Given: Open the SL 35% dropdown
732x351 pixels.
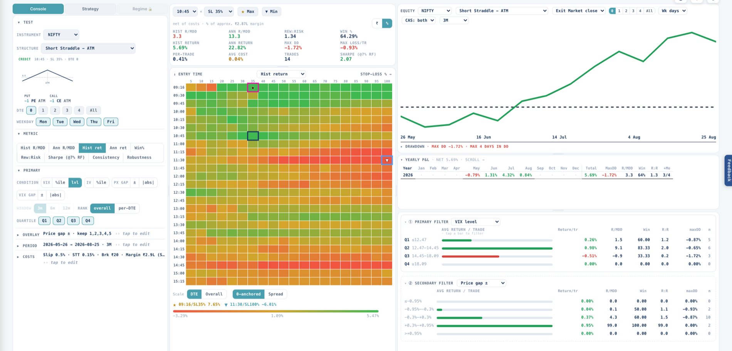Looking at the screenshot, I should click(219, 12).
